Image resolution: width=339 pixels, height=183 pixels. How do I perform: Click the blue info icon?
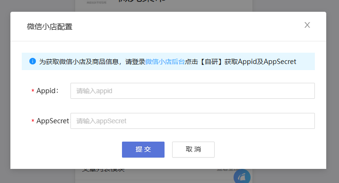(33, 61)
